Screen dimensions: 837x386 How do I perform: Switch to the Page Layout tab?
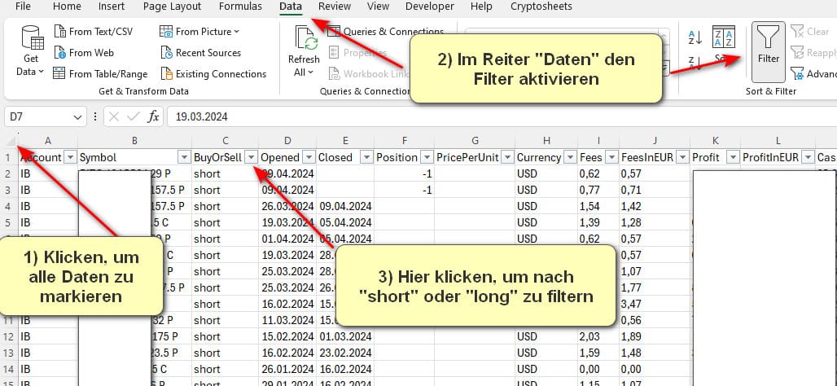coord(173,7)
